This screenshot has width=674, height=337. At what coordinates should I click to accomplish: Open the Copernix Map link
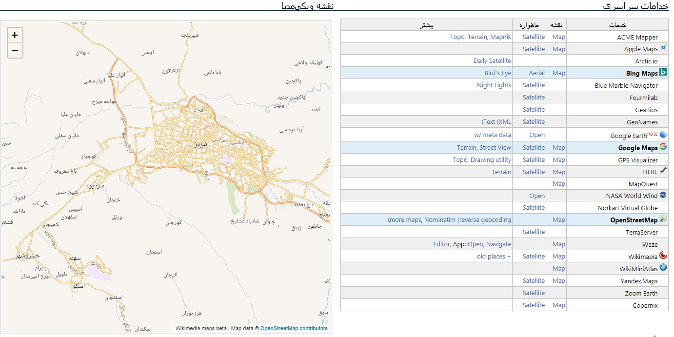pos(559,305)
